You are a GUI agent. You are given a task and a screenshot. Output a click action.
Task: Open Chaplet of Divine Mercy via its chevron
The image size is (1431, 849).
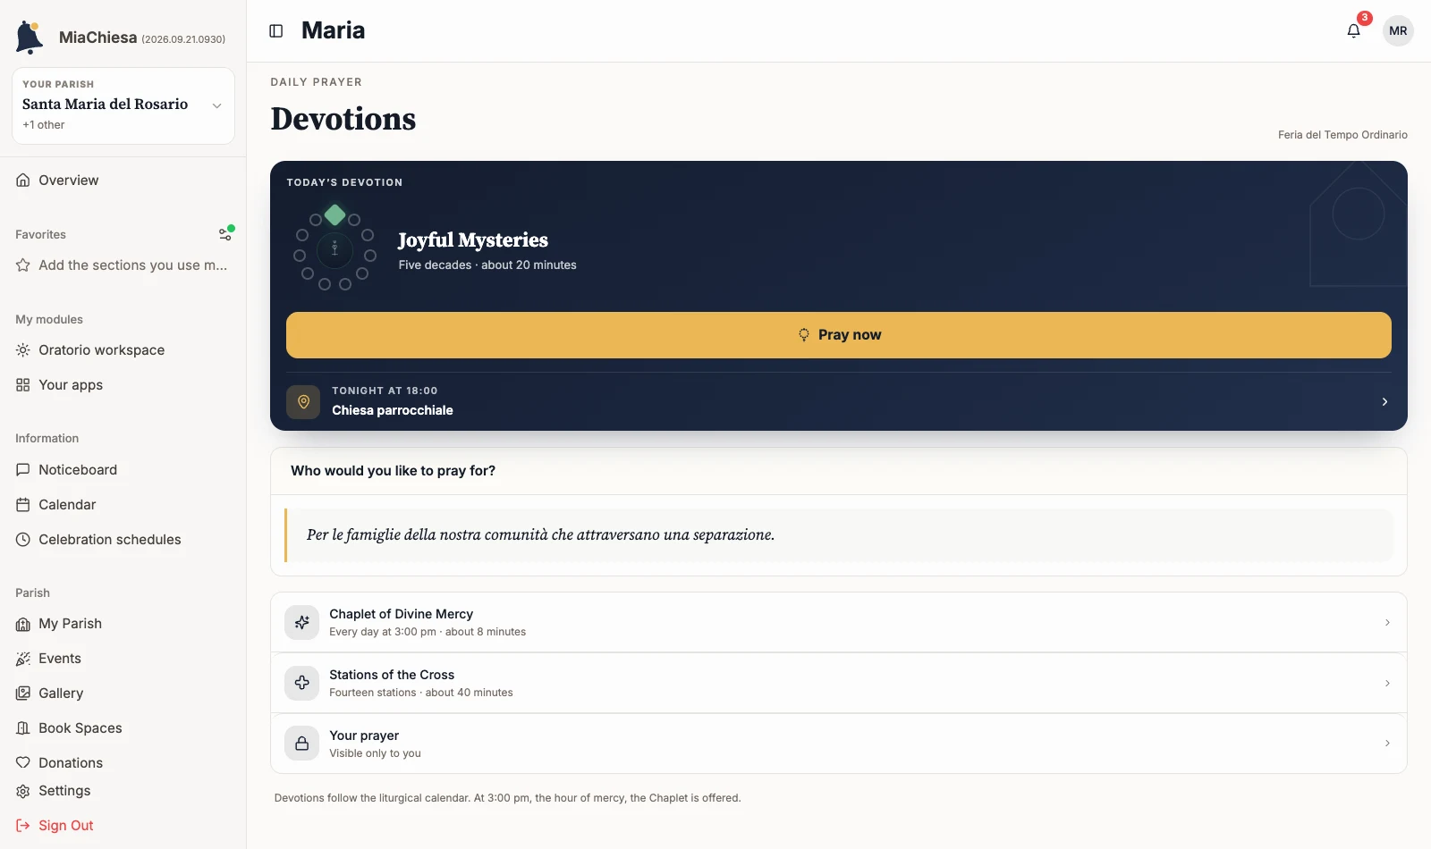click(1387, 622)
